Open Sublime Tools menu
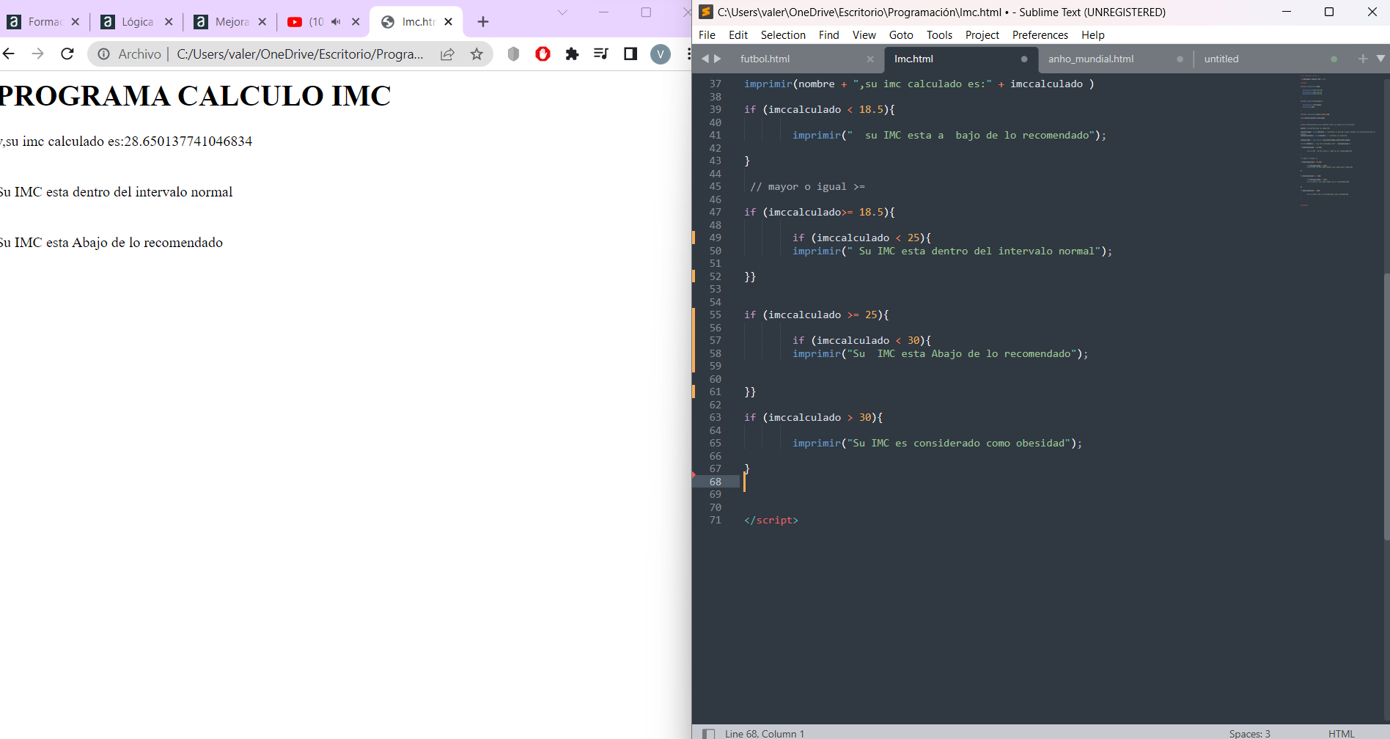 coord(939,35)
